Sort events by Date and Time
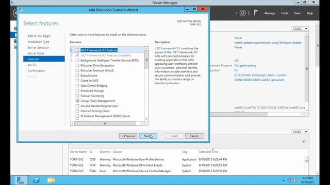Screen dimensions: 330x185 [208, 152]
